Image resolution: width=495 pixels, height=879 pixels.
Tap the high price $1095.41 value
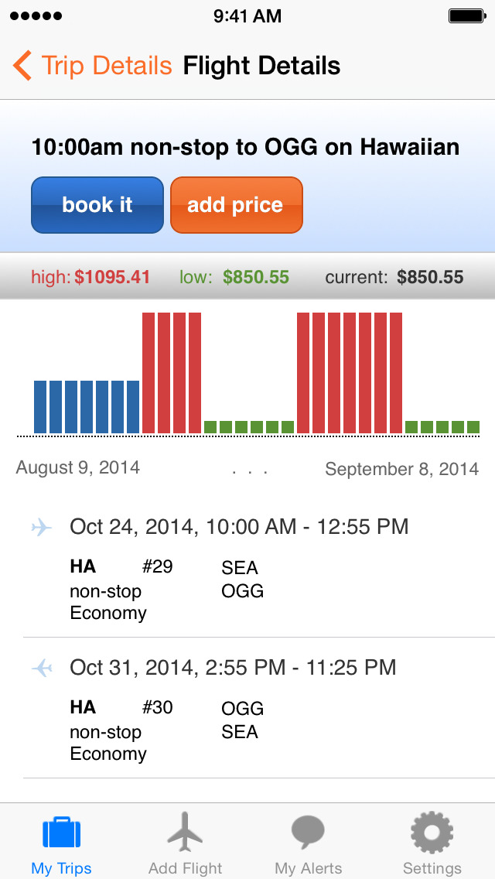tap(112, 277)
